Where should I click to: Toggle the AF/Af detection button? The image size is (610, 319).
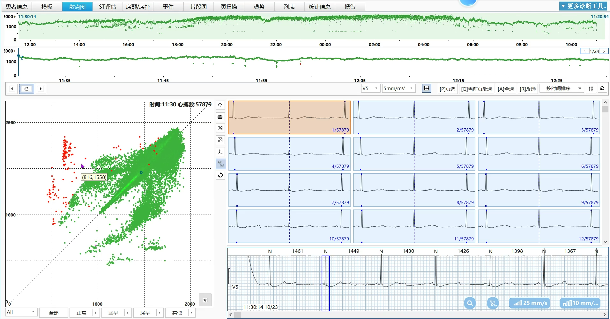220,164
